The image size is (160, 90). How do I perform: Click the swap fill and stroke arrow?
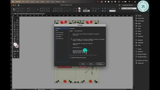point(18,43)
